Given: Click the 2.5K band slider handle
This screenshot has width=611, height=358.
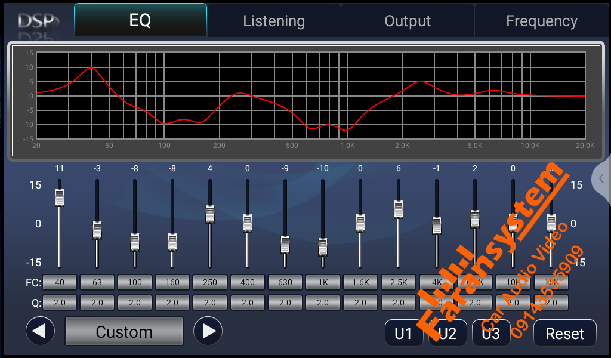Looking at the screenshot, I should (x=399, y=209).
